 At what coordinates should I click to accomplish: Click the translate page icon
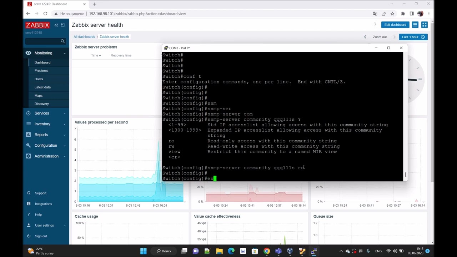click(375, 14)
